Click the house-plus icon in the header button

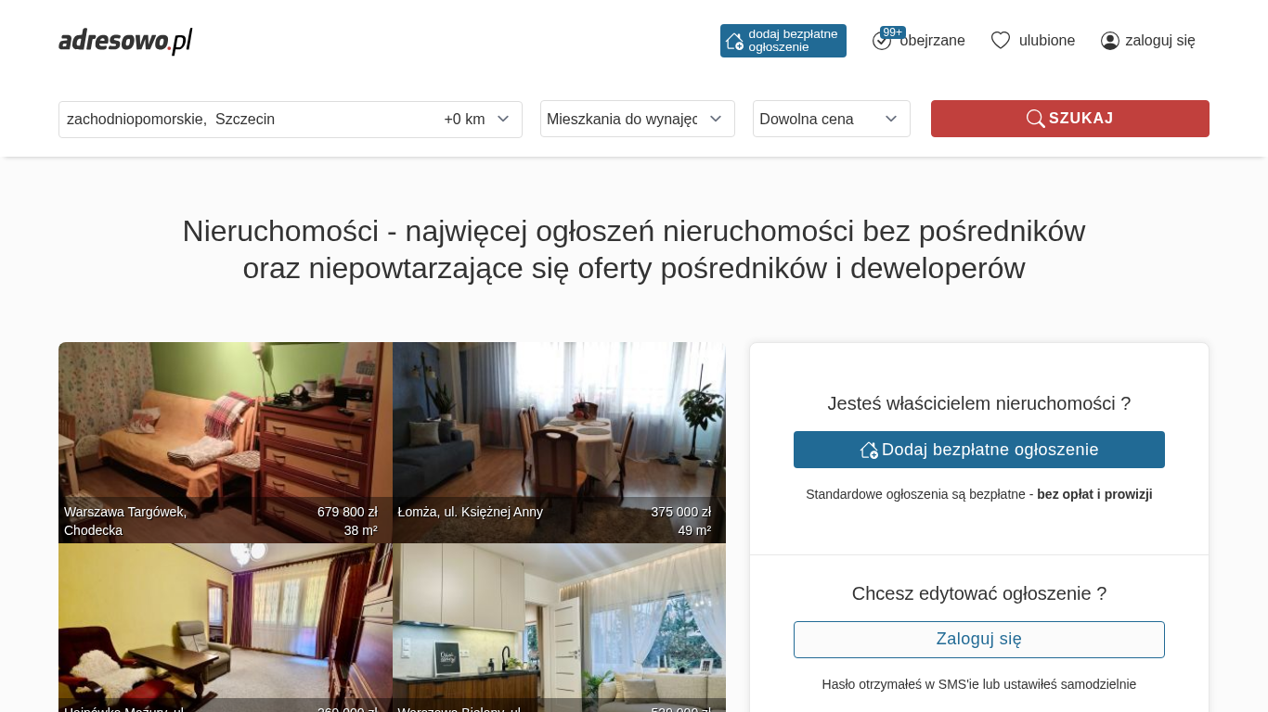coord(734,41)
